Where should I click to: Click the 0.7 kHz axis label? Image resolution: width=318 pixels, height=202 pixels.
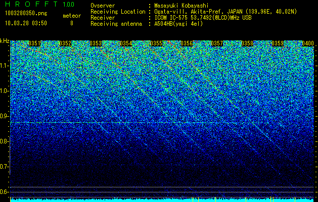pyautogui.click(x=5, y=167)
